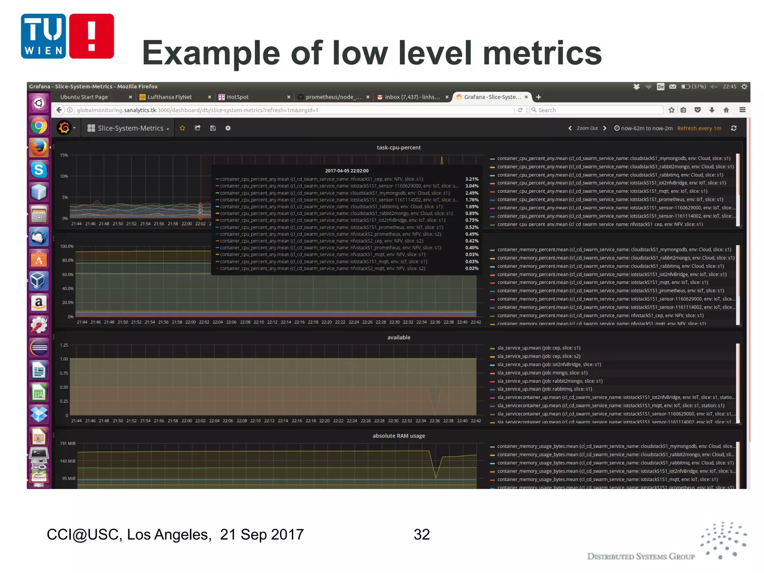Image resolution: width=764 pixels, height=573 pixels.
Task: Click the dashboard refresh icon
Action: 734,128
